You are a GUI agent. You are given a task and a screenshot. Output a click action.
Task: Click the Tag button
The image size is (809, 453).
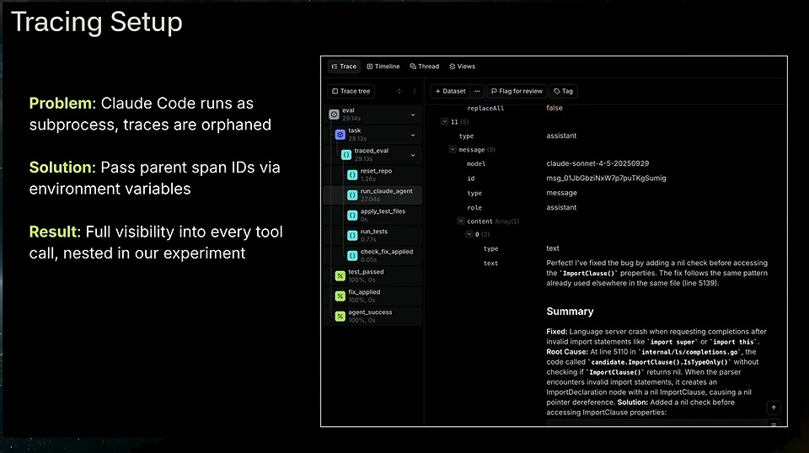coord(564,91)
